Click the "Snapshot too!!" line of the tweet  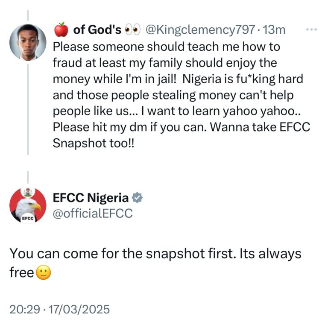click(93, 143)
